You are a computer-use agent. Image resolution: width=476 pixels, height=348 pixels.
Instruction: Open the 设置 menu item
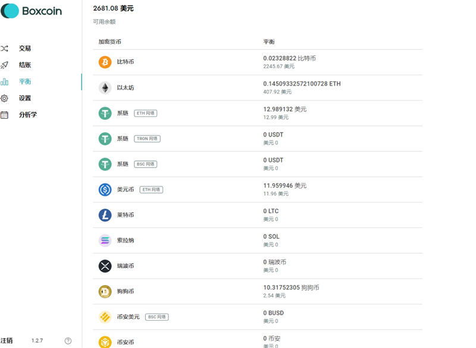[25, 98]
